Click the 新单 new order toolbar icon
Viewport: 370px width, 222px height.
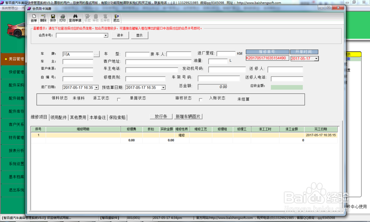34,18
